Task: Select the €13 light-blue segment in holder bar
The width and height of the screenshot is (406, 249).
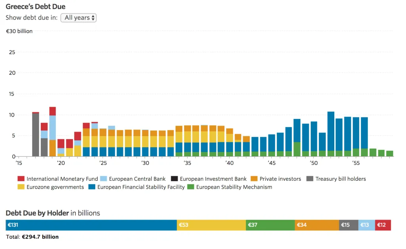Action: tap(366, 225)
